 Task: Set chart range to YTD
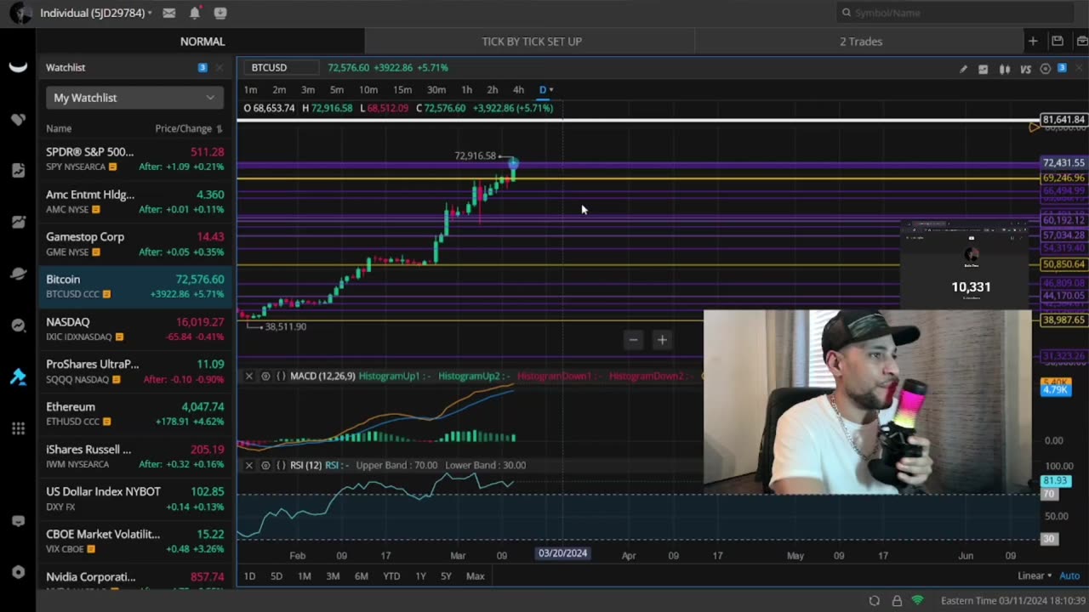[x=391, y=575]
